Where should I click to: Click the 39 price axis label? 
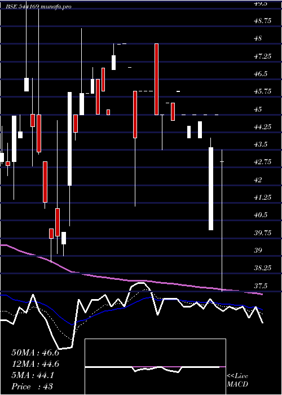tap(258, 251)
